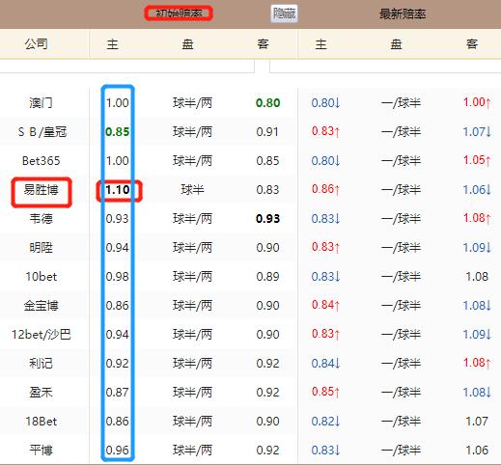Screen dimensions: 501x465
Task: Click the 主 column header under 初始赔率
Action: pyautogui.click(x=112, y=44)
